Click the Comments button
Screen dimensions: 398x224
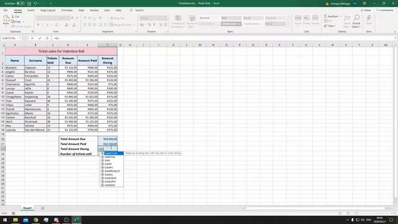click(385, 11)
